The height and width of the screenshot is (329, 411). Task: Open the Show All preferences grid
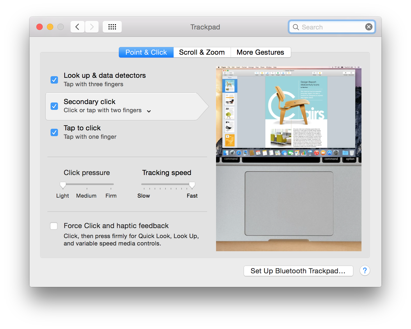(112, 27)
